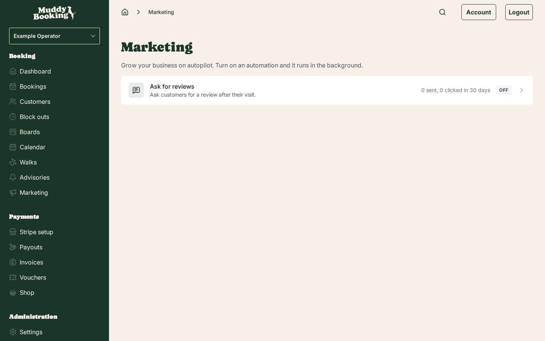The width and height of the screenshot is (545, 341).
Task: Click the Vouchers ticket icon
Action: click(x=13, y=277)
